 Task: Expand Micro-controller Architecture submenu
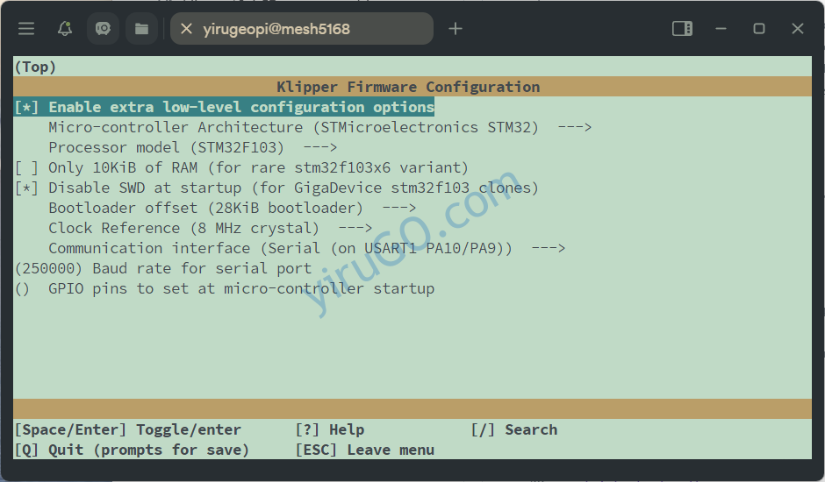319,127
